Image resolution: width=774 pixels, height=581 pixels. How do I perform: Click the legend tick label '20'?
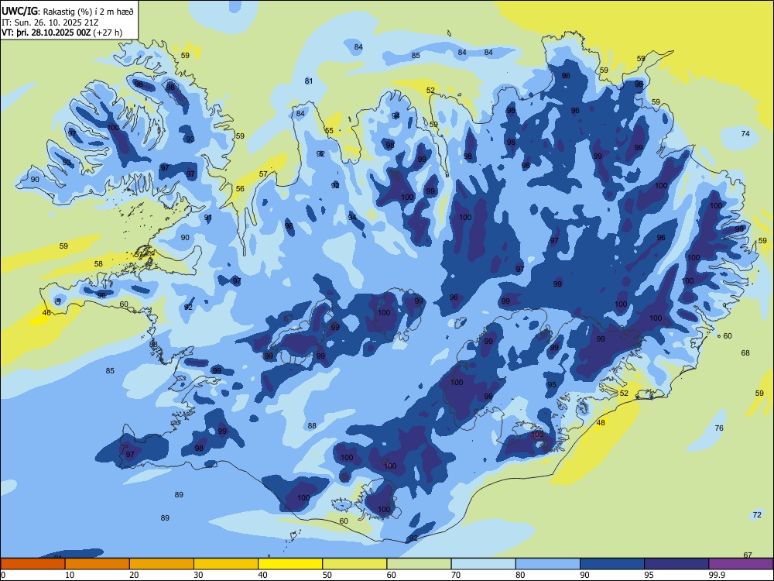point(134,575)
